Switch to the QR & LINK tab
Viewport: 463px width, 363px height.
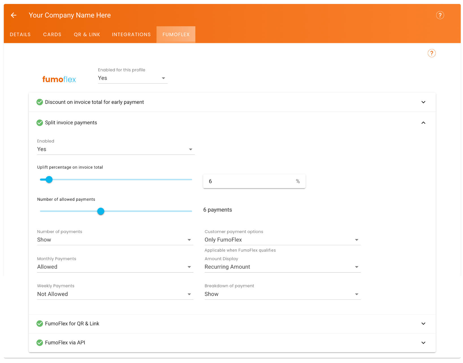(87, 34)
